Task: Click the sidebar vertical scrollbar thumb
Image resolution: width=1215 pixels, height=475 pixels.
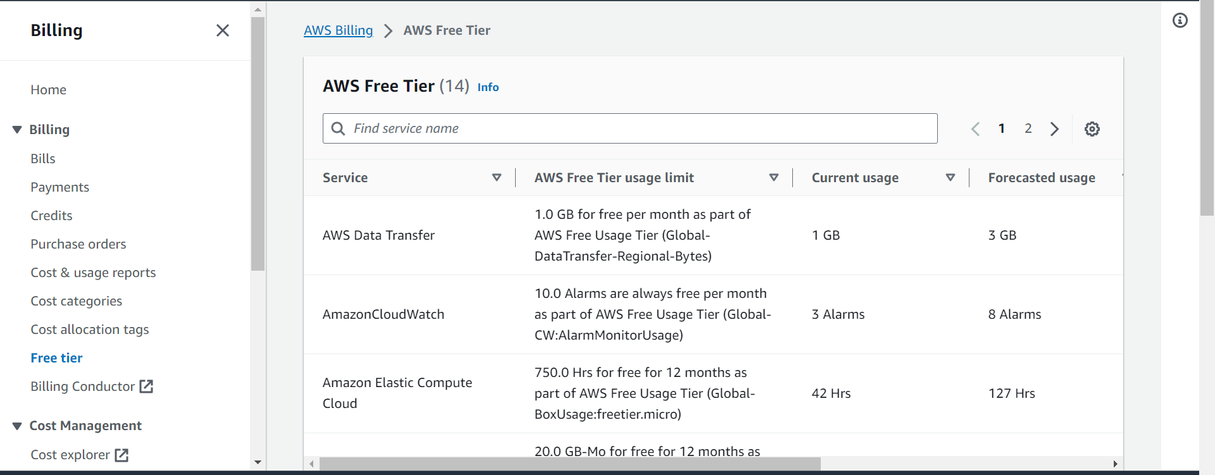Action: (x=258, y=144)
